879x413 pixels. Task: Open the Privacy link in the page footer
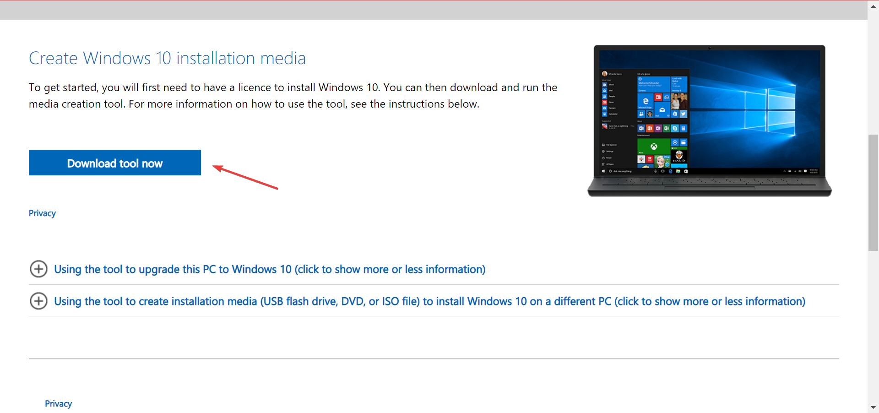(x=58, y=404)
